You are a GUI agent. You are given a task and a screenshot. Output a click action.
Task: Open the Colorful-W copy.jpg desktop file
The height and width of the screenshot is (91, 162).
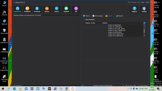(4, 60)
